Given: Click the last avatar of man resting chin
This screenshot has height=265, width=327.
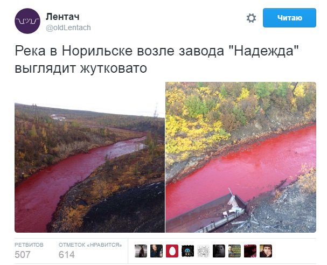Looking at the screenshot, I should (x=266, y=251).
